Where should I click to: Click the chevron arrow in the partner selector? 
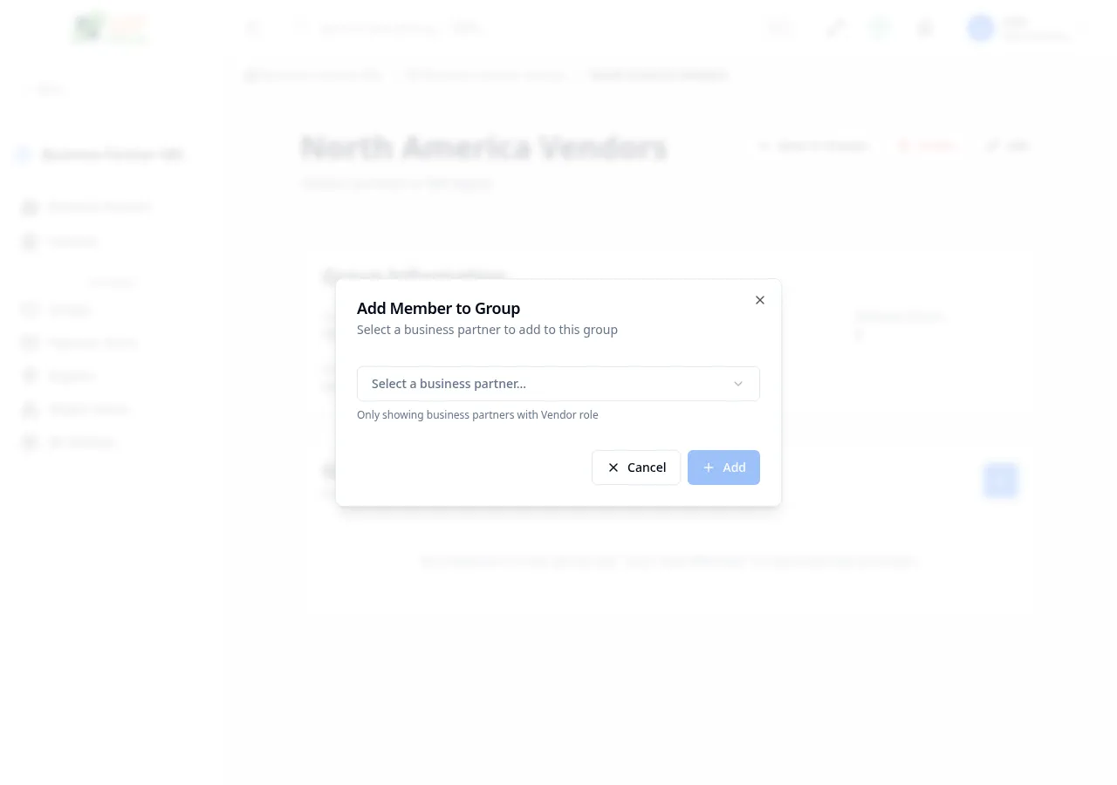pos(738,384)
